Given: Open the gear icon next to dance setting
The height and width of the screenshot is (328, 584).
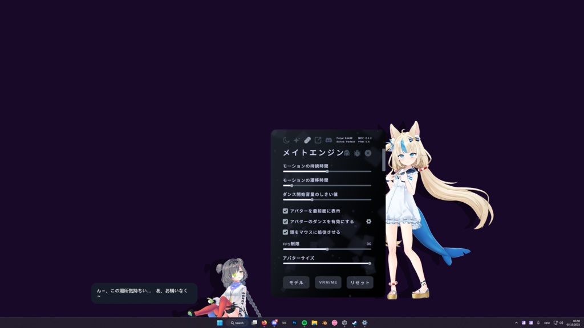Looking at the screenshot, I should pos(368,222).
